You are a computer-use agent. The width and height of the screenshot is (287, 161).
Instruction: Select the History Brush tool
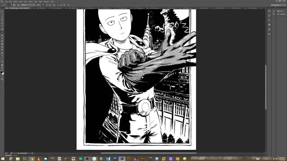(x=2, y=38)
